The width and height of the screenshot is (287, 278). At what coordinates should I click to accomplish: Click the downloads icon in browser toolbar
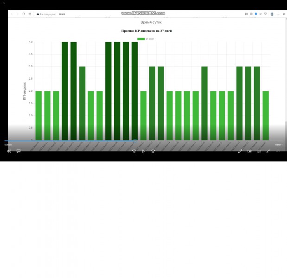[x=278, y=14]
